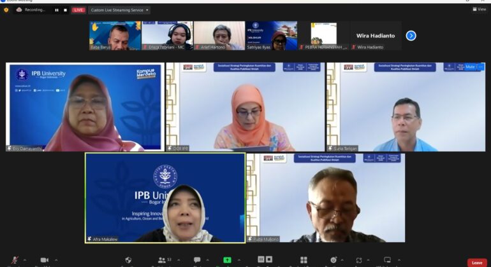Expand the video options arrow beside camera

[x=56, y=260]
